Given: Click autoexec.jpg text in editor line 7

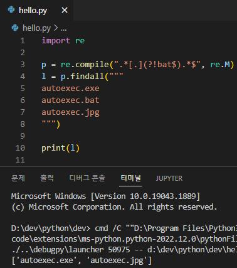Looking at the screenshot, I should (70, 112).
